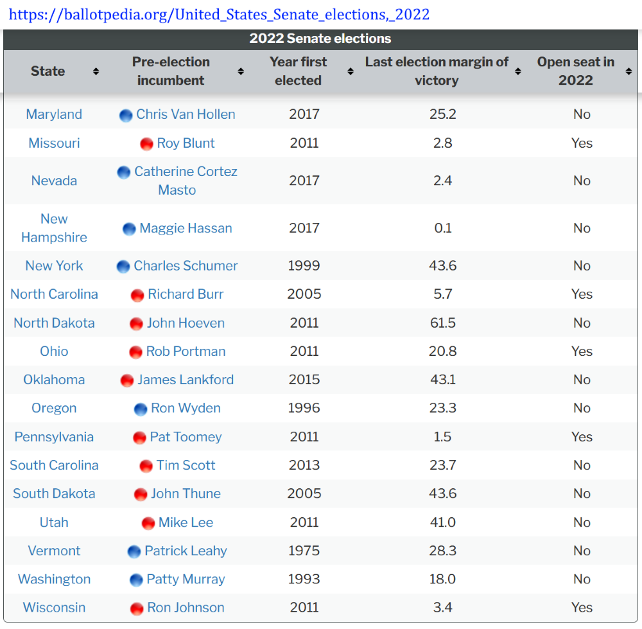
Task: Open the Nevada state link
Action: [54, 181]
